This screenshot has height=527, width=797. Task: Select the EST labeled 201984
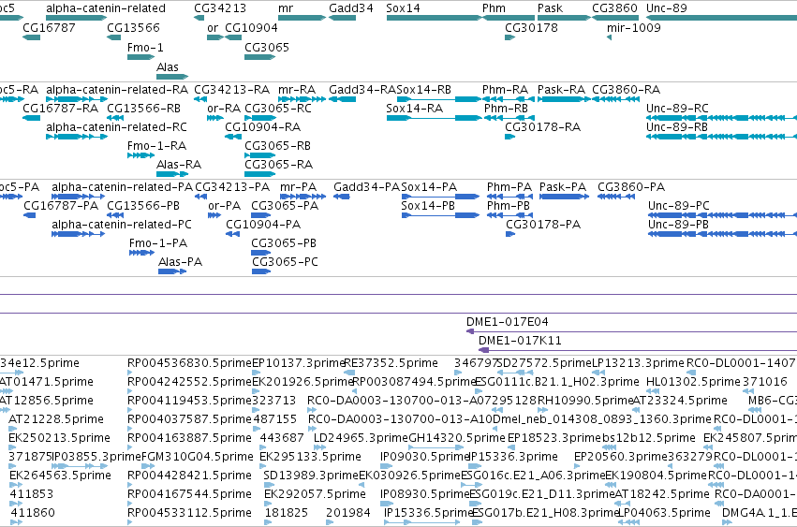click(348, 513)
